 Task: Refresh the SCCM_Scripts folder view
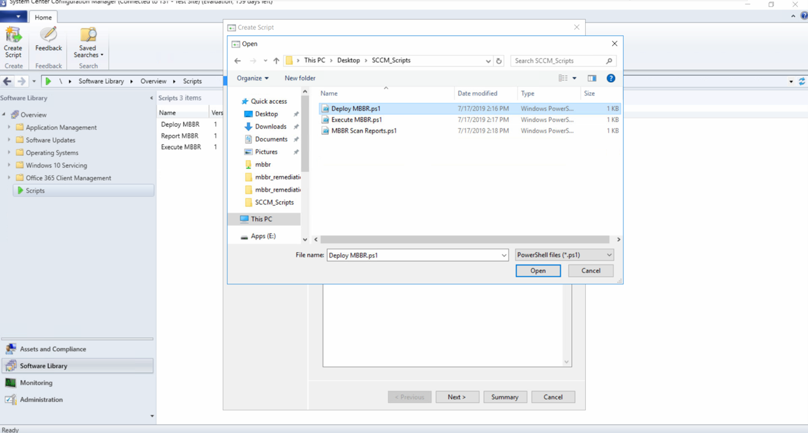tap(499, 61)
